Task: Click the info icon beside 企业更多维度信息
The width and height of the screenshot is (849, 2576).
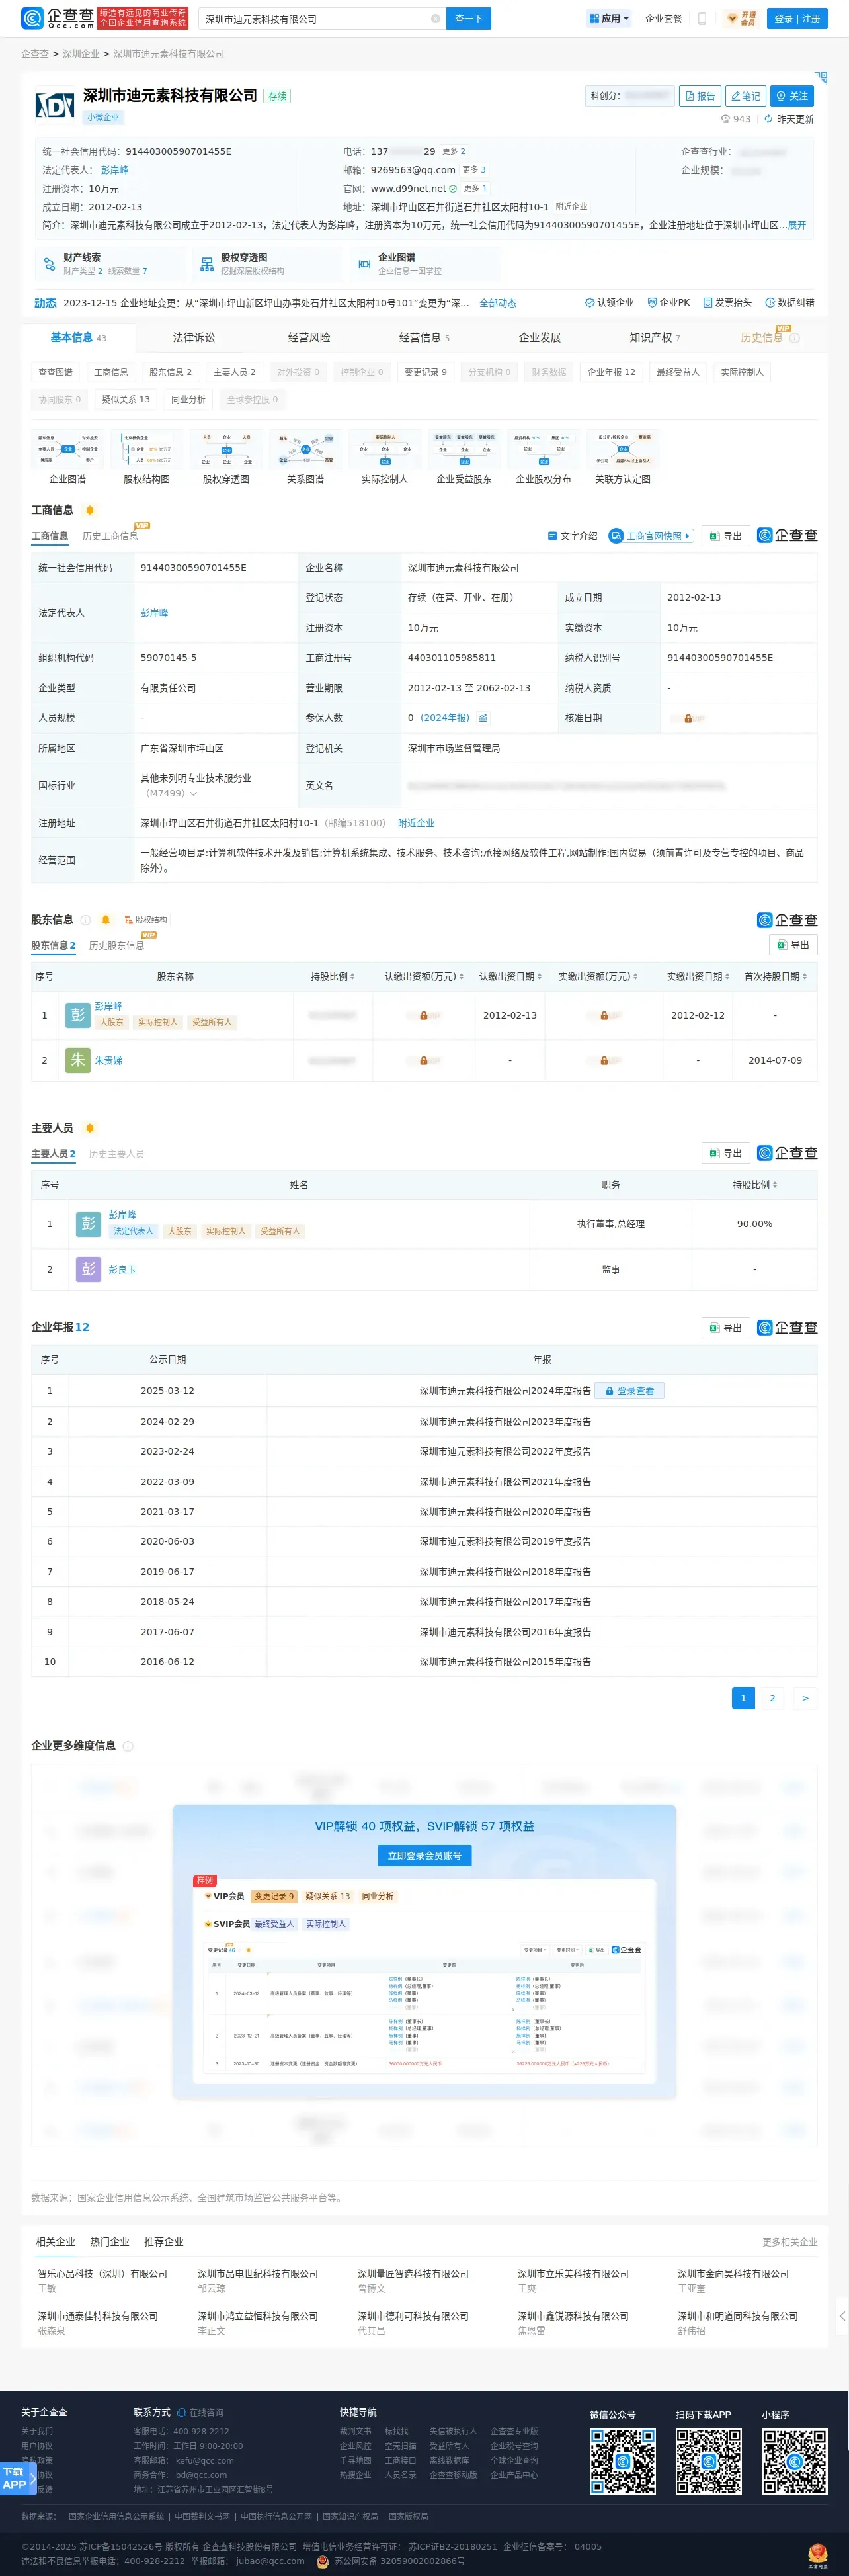Action: pos(127,1746)
